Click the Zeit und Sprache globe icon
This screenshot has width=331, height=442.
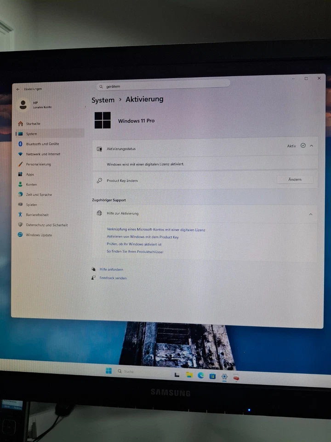(20, 194)
